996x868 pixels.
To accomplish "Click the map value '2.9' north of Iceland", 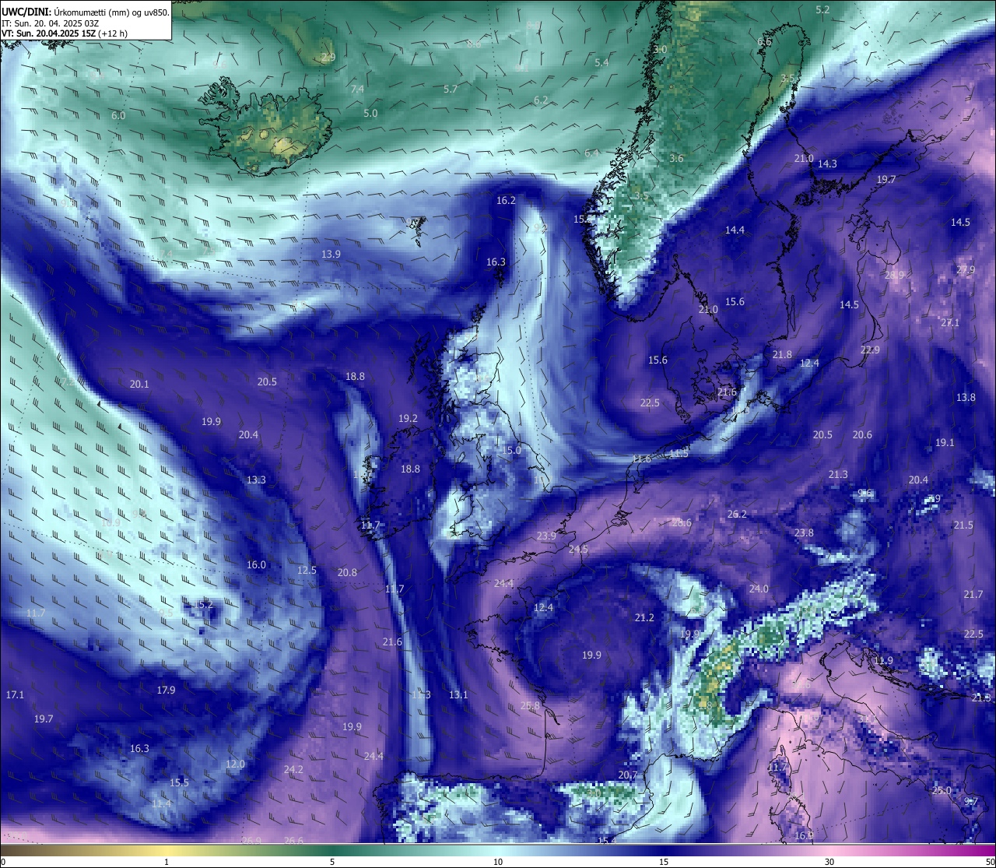I will click(328, 57).
